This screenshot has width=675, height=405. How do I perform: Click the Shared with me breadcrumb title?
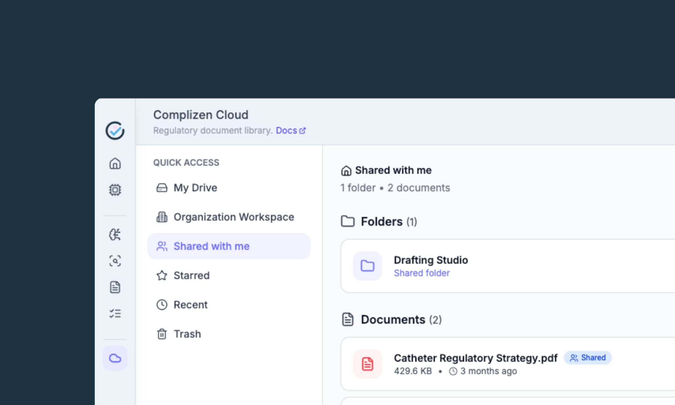coord(393,170)
